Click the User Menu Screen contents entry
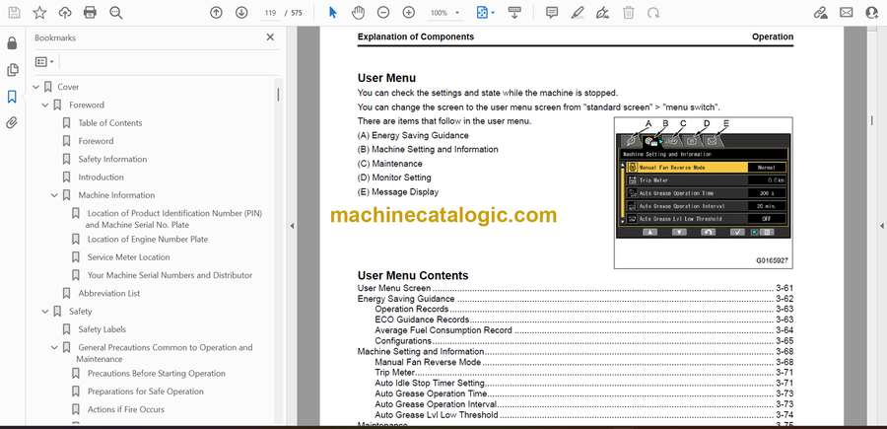This screenshot has width=887, height=429. 576,288
